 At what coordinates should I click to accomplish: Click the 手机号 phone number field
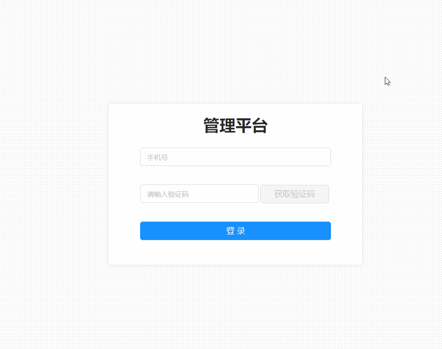point(236,157)
